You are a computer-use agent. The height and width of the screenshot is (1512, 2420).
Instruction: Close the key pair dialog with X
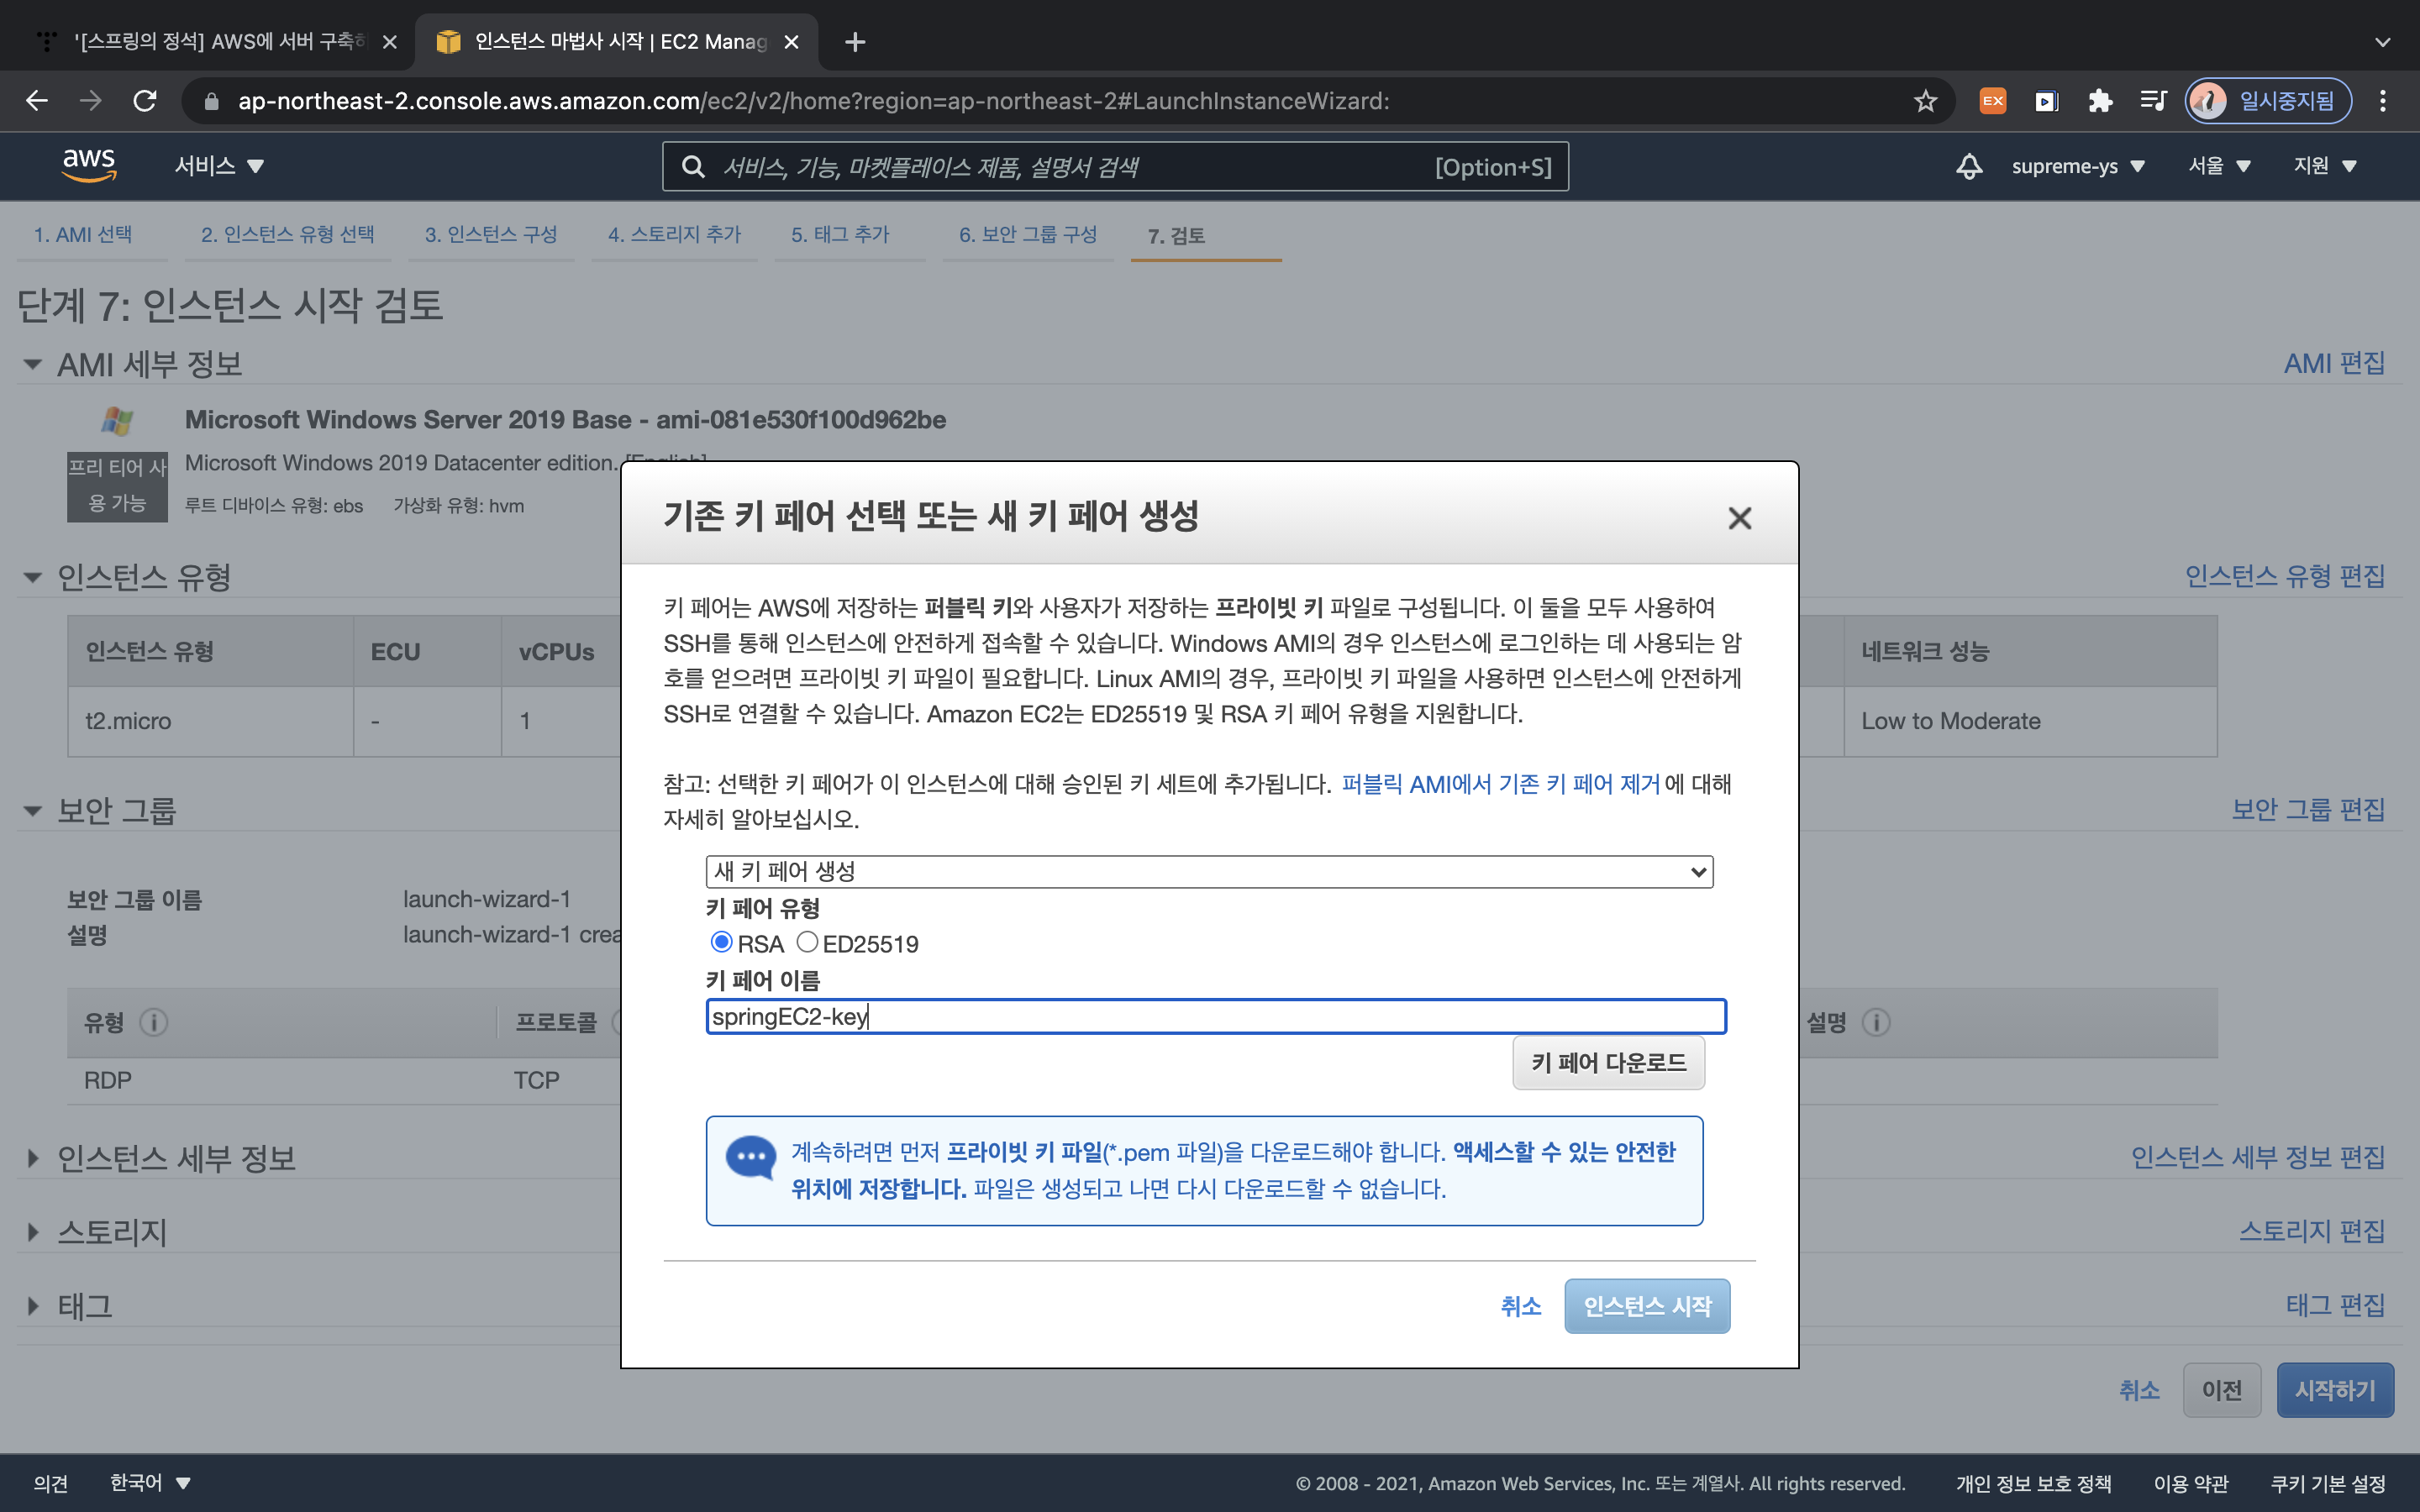coord(1739,518)
